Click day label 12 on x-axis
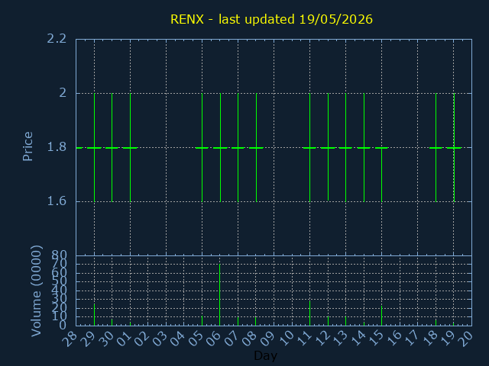This screenshot has height=366, width=489. 321,339
